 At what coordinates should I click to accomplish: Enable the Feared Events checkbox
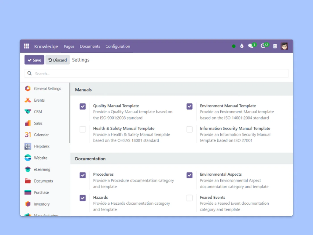(190, 198)
